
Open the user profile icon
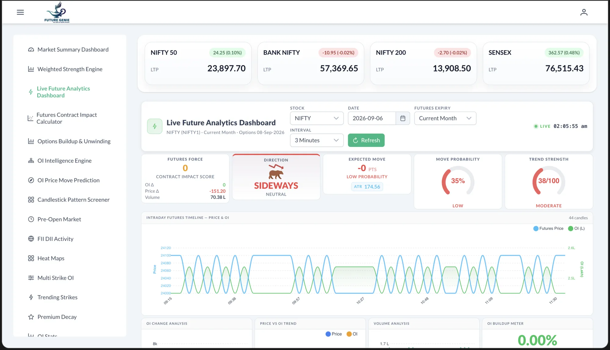pyautogui.click(x=584, y=12)
